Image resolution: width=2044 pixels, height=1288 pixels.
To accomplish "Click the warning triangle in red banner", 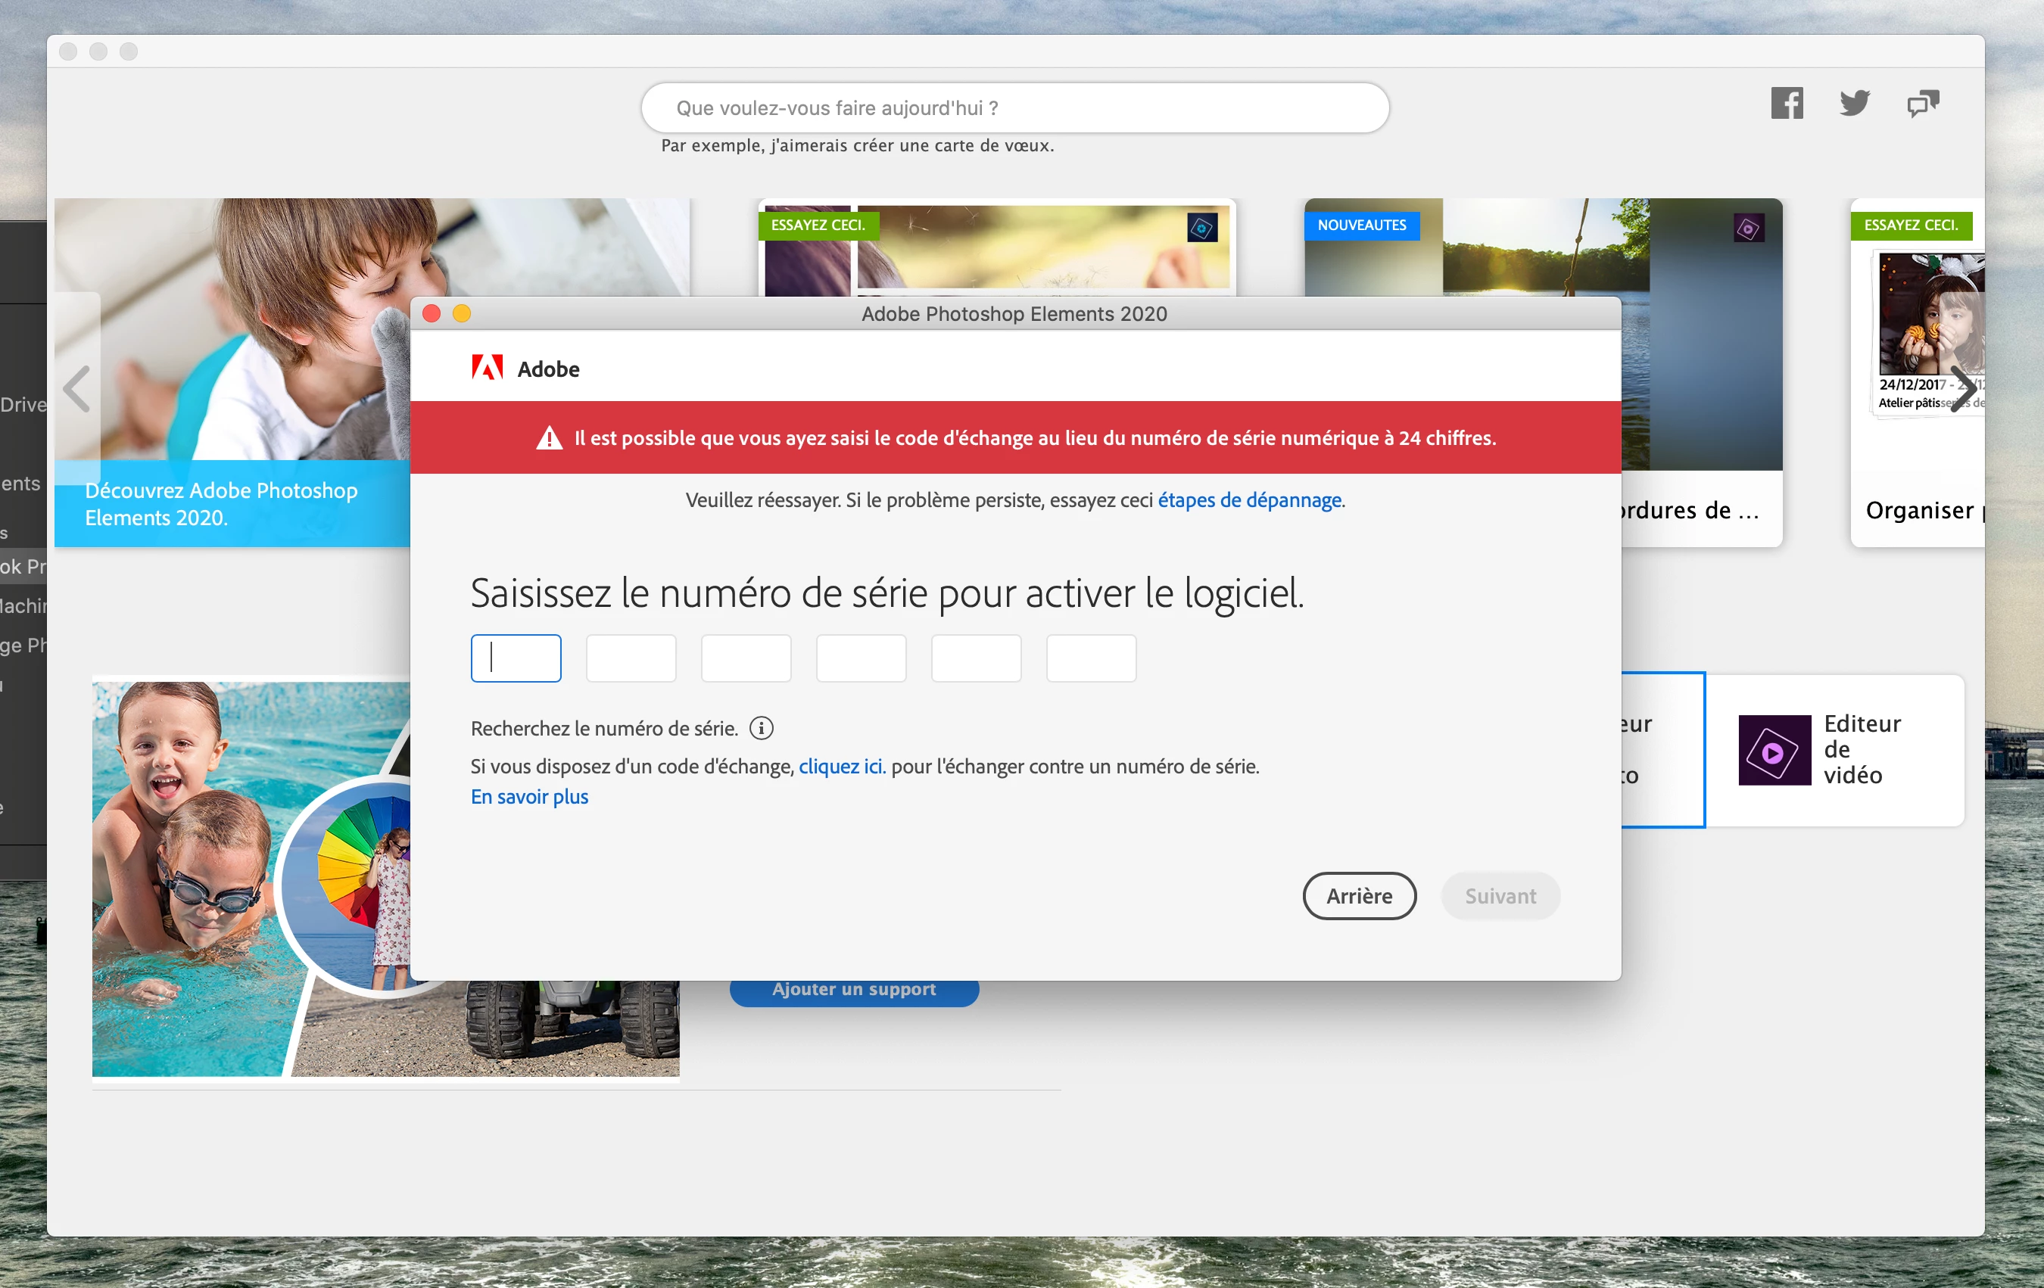I will [549, 439].
